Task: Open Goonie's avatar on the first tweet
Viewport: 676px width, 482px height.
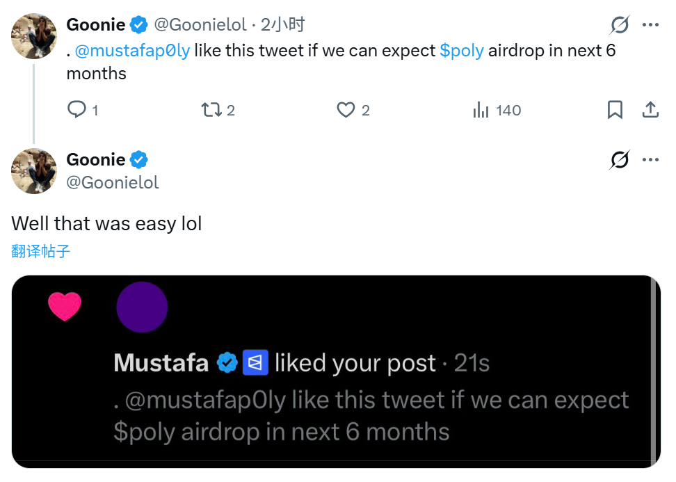Action: coord(34,35)
